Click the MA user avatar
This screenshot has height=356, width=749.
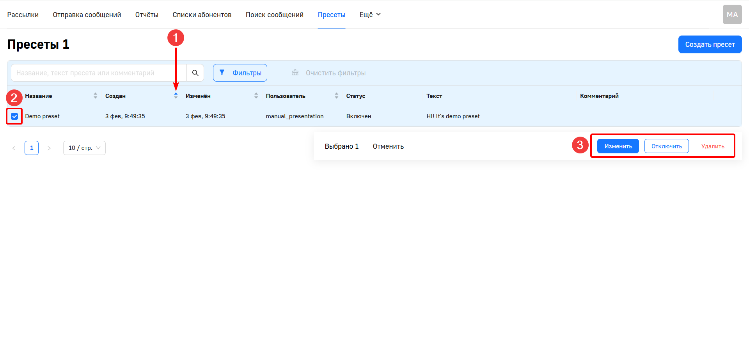732,15
